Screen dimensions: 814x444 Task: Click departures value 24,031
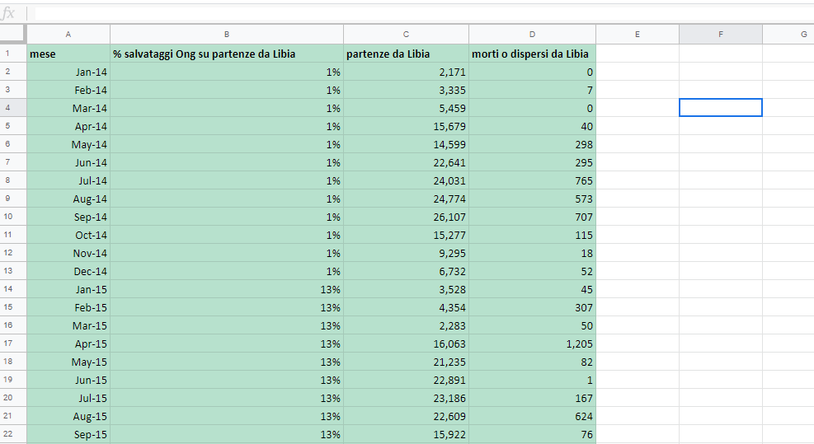point(406,180)
